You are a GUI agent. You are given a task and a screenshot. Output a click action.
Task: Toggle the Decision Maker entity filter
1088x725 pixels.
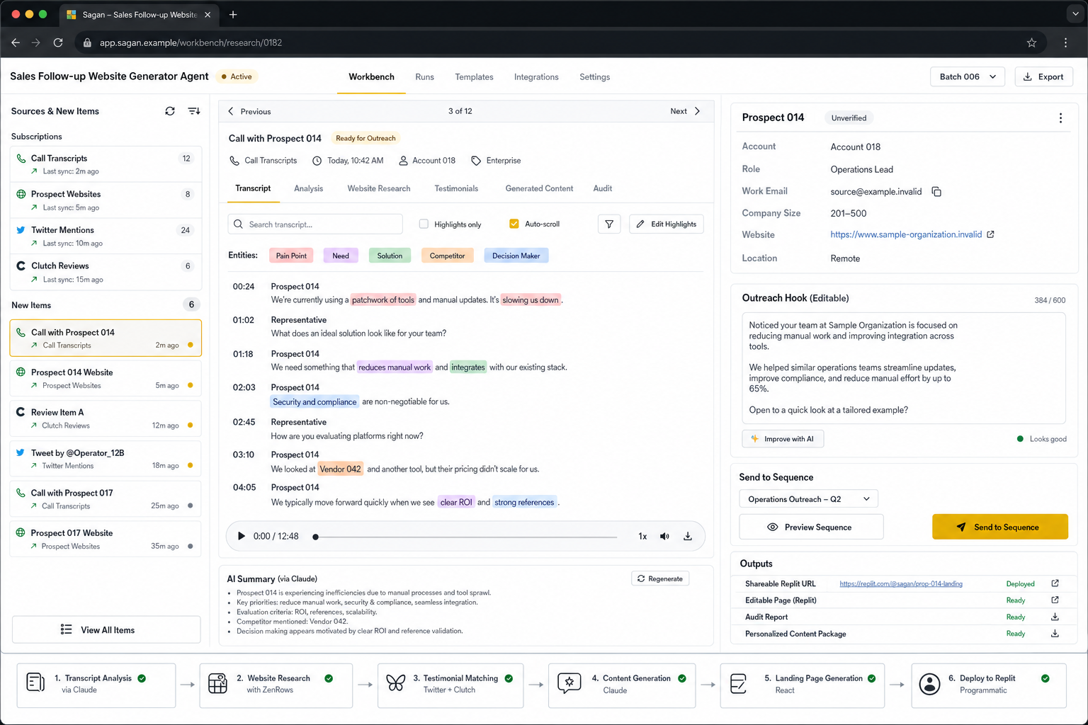click(516, 256)
